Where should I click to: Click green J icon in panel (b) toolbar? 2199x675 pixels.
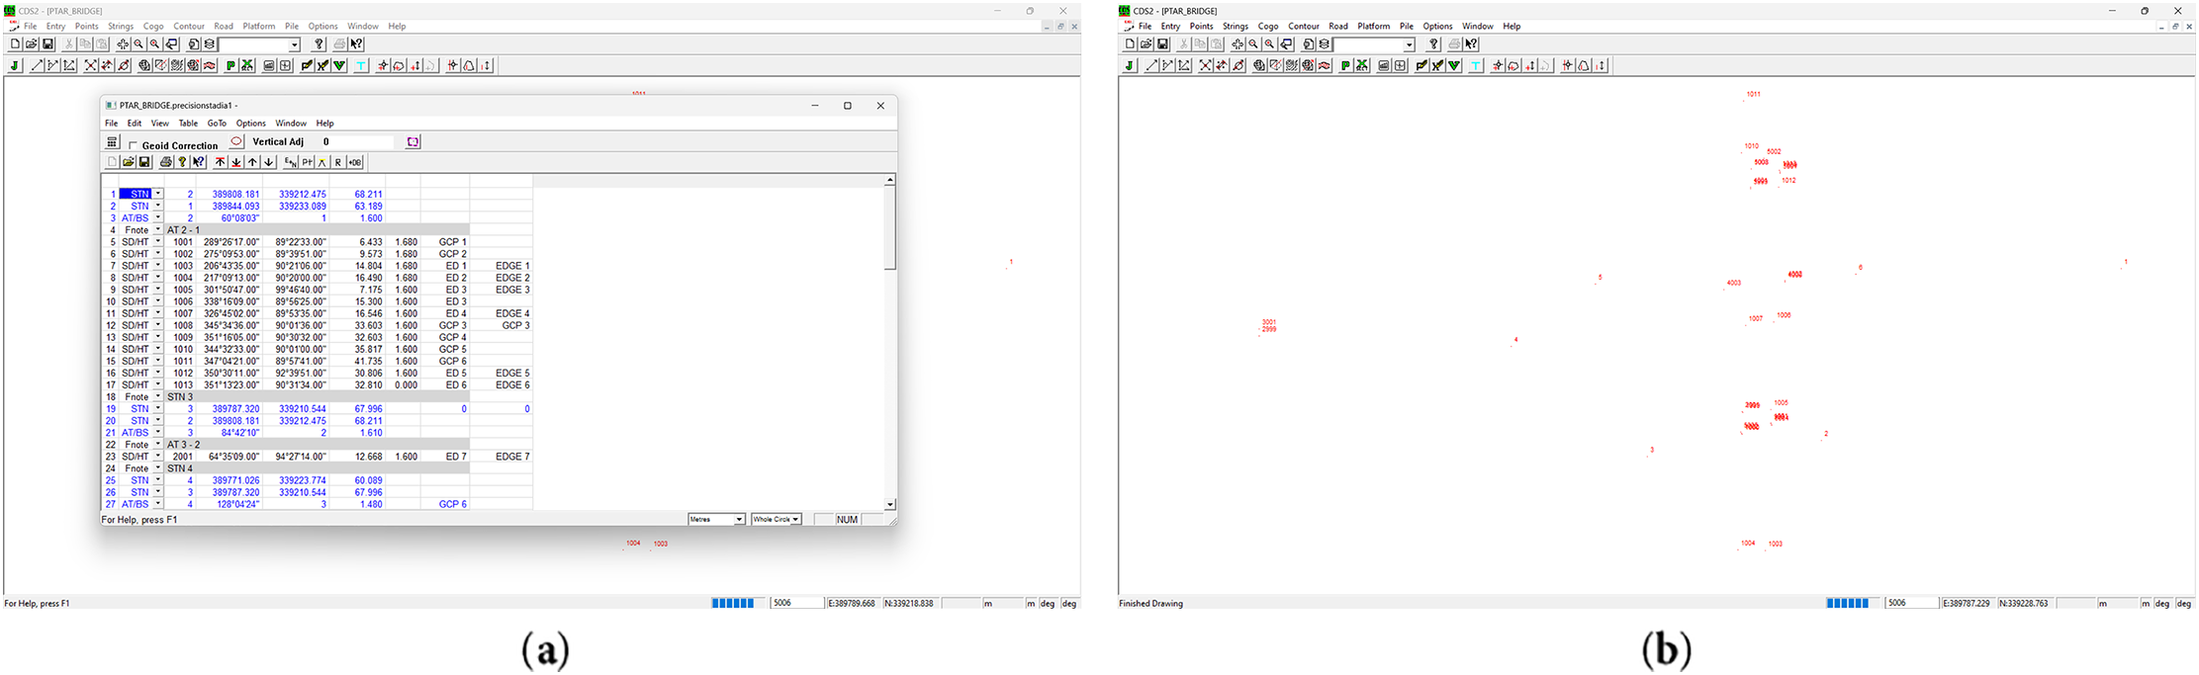pyautogui.click(x=1130, y=66)
